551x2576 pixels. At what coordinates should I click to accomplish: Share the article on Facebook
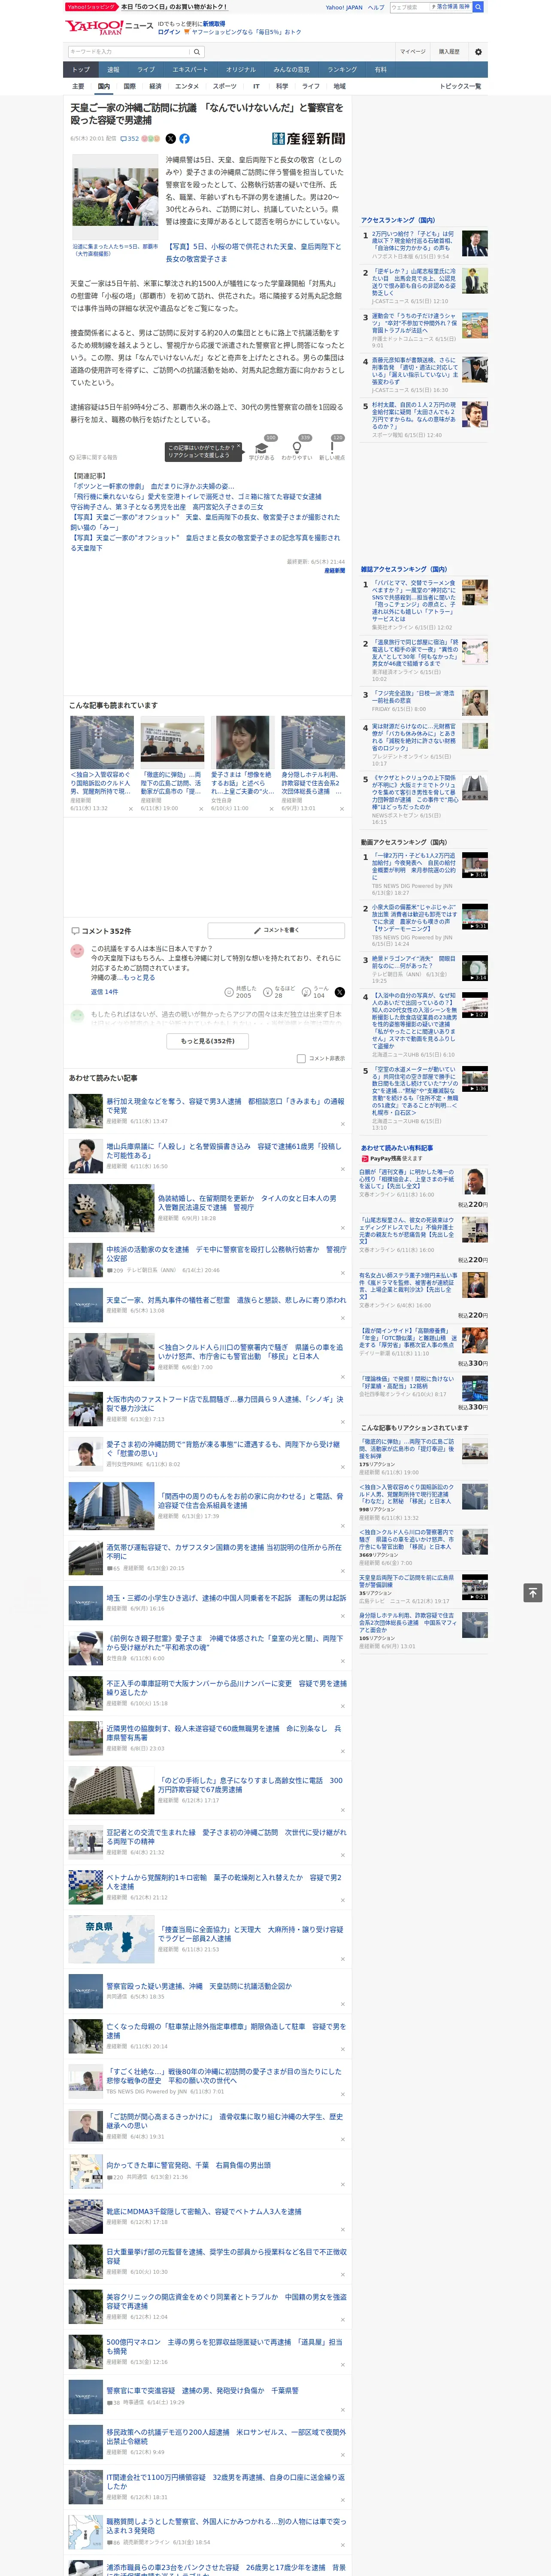point(184,139)
